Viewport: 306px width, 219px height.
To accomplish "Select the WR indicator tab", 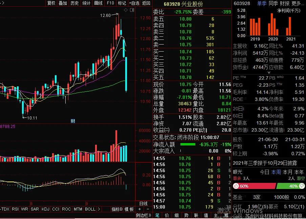I will coord(25,209).
